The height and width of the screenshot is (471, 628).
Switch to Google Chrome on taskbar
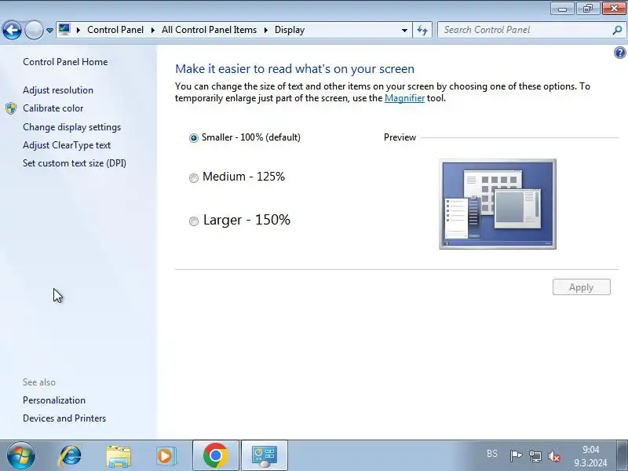(215, 456)
